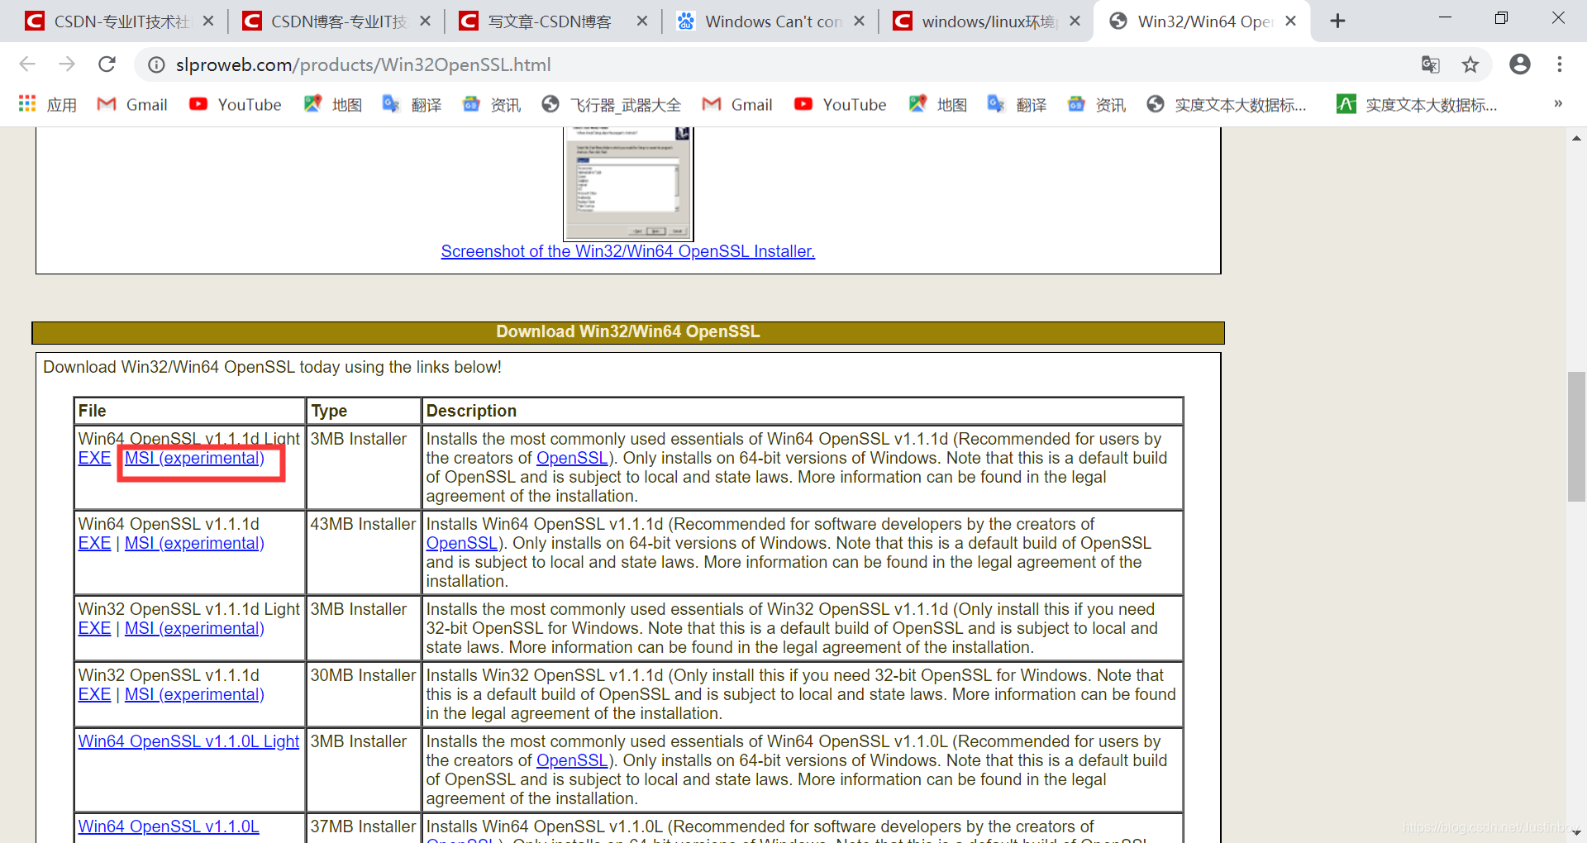Screen dimensions: 1587x843
Task: Show more bookmarks via the chevron
Action: point(1558,103)
